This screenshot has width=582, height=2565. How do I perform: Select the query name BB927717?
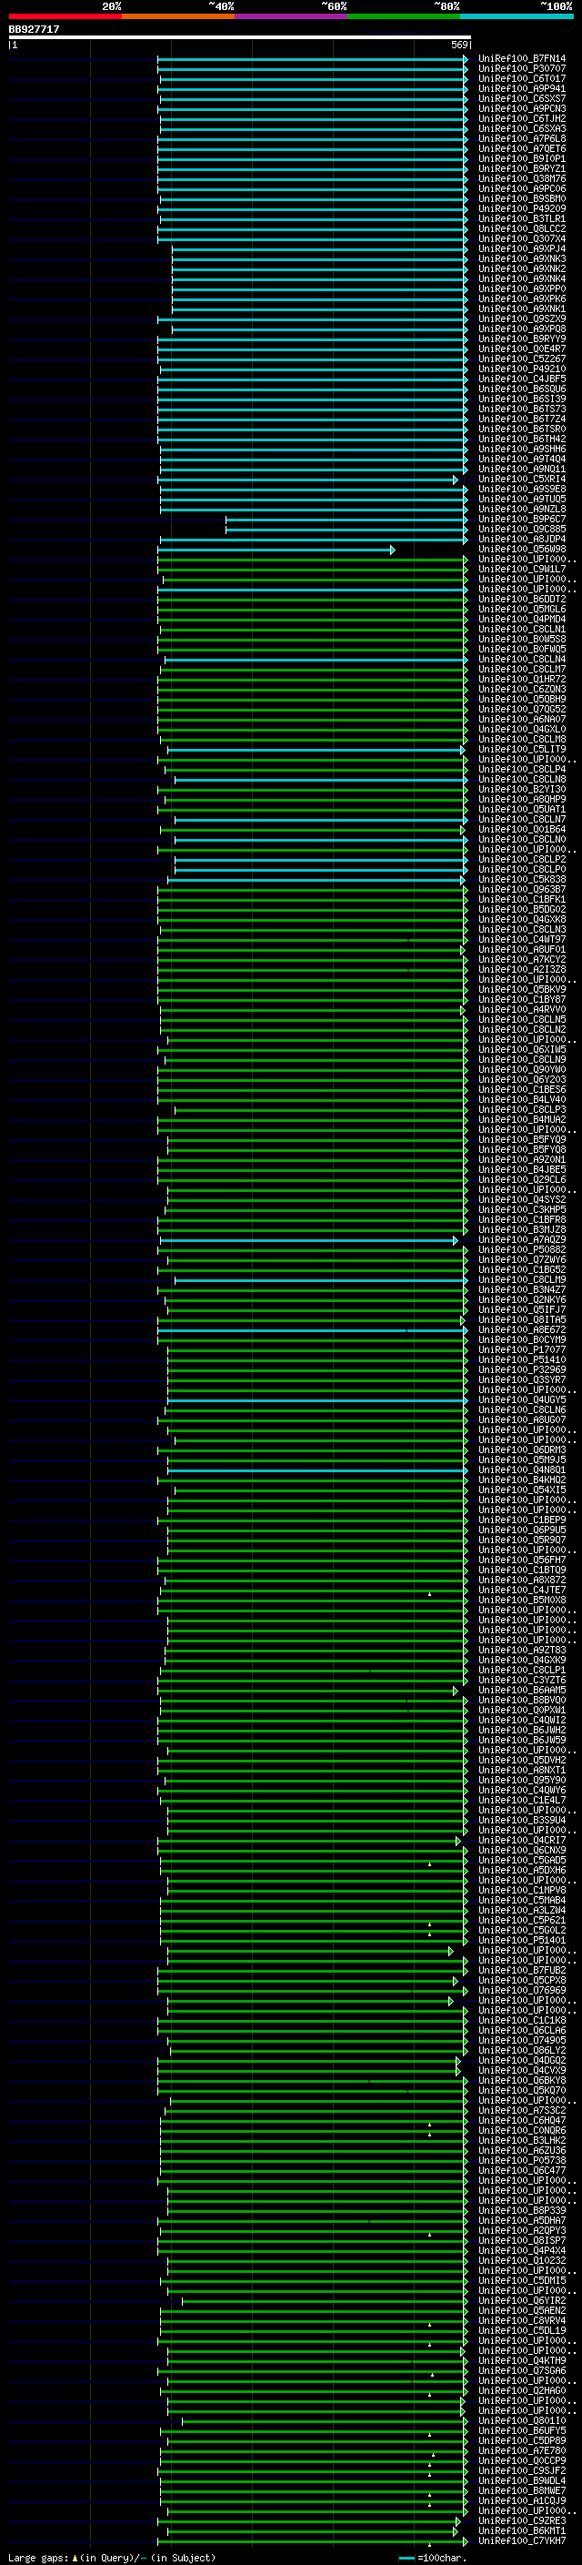tap(34, 29)
